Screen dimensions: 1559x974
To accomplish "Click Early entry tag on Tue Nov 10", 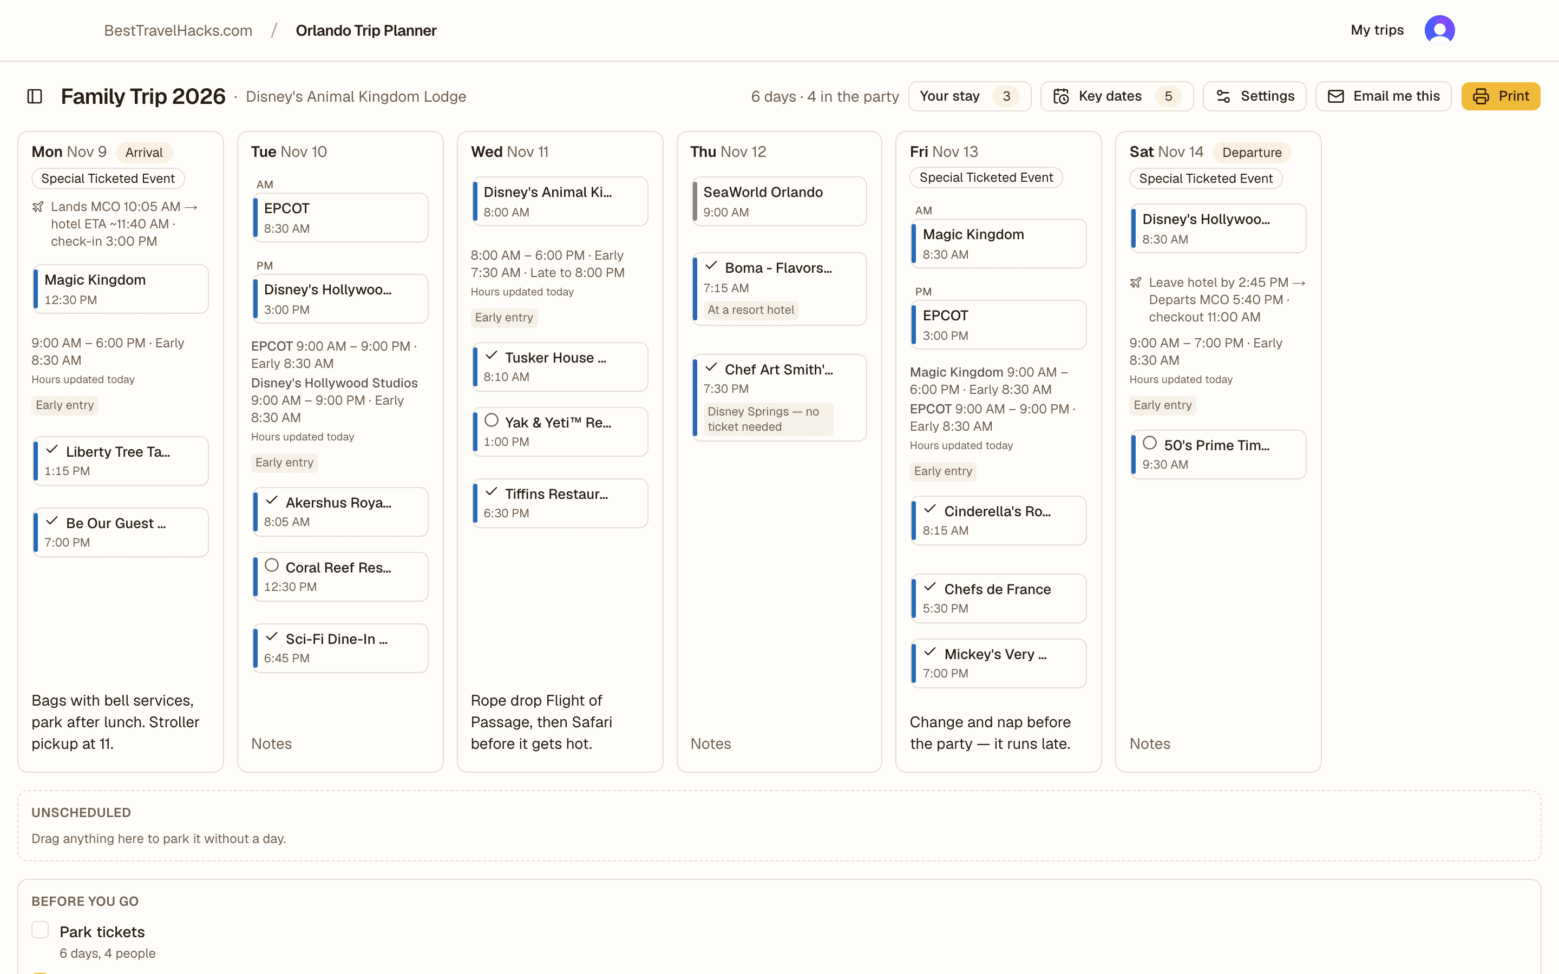I will pyautogui.click(x=284, y=463).
